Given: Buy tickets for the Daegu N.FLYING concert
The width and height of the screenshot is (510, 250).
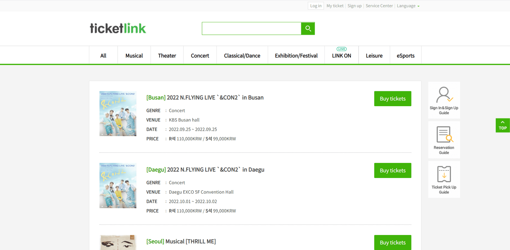Looking at the screenshot, I should click(x=392, y=171).
